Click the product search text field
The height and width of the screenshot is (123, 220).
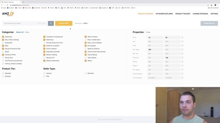pos(25,23)
